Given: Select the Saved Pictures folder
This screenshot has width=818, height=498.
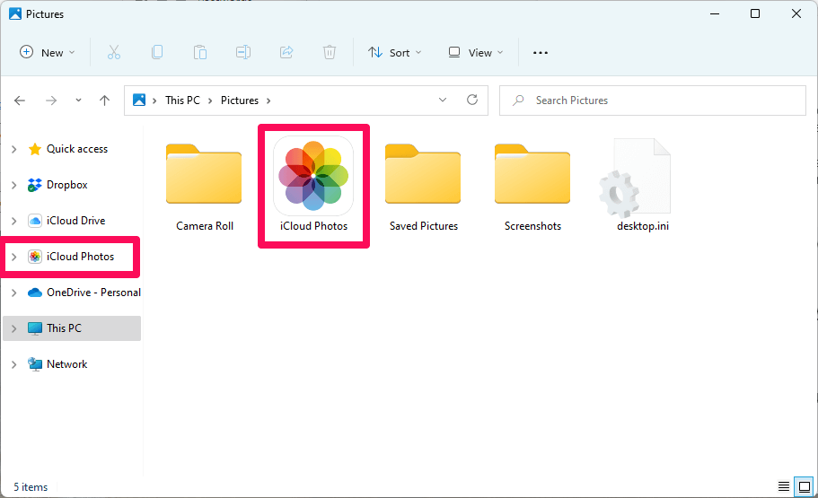Looking at the screenshot, I should click(423, 187).
